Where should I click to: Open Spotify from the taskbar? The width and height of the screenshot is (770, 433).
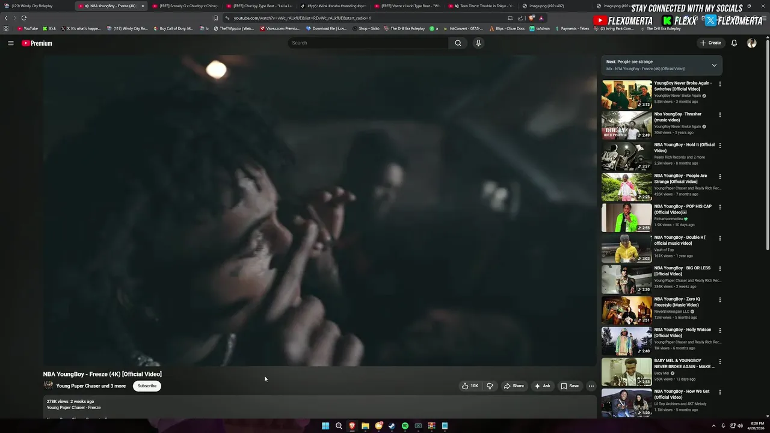pos(405,426)
